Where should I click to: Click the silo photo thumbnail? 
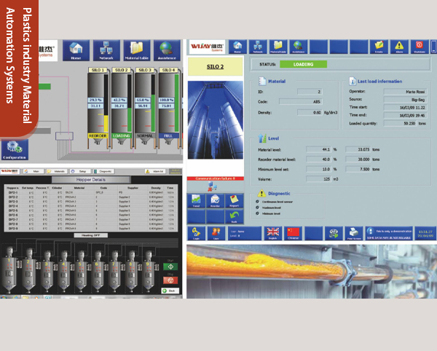click(216, 120)
